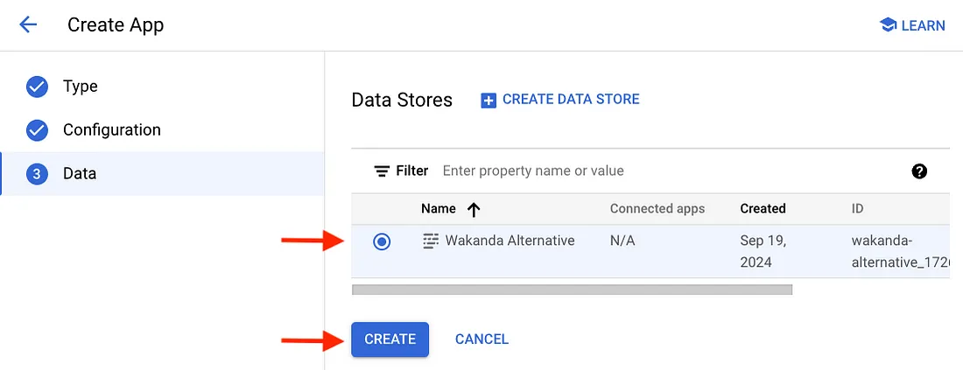Click the CANCEL button
The width and height of the screenshot is (963, 370).
[x=481, y=339]
